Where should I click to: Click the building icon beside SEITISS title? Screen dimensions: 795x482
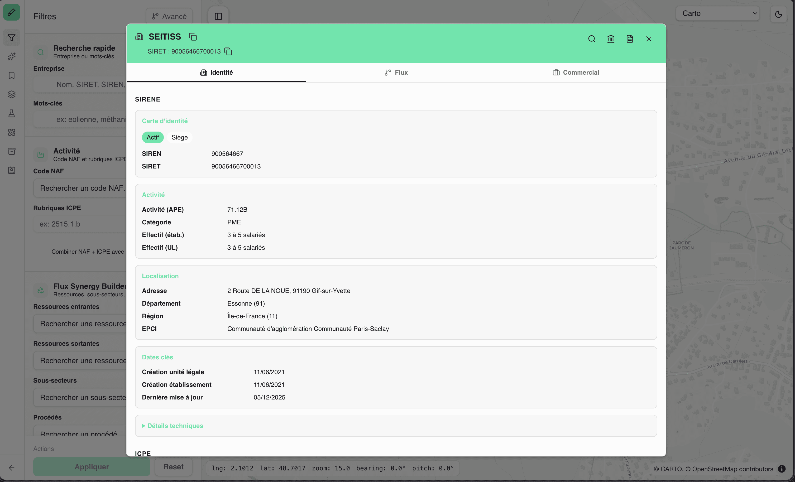[139, 37]
